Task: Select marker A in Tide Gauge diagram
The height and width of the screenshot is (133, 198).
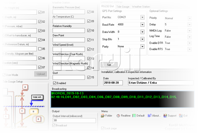Action: pos(25,87)
